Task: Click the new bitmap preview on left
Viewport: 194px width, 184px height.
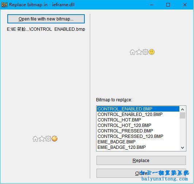Action: (45, 139)
